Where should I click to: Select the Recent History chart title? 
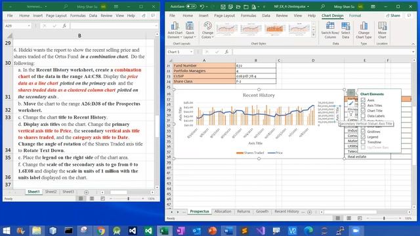click(x=259, y=95)
